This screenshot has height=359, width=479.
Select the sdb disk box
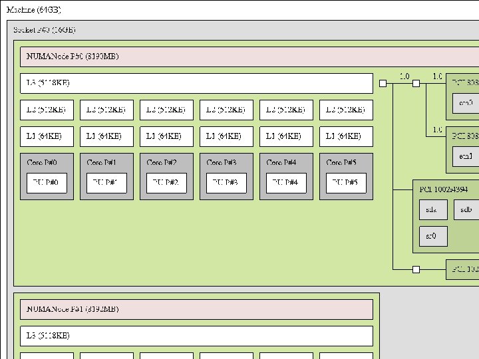(x=466, y=209)
